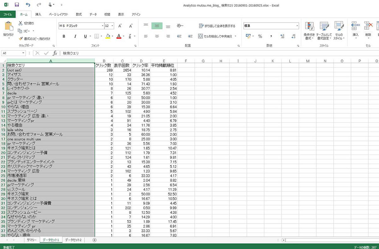Switch to Data (データ) tab
Screen dimensions: 379x249
[93, 14]
